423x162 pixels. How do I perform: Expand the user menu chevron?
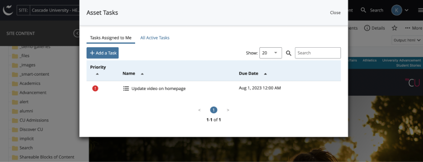pos(407,10)
